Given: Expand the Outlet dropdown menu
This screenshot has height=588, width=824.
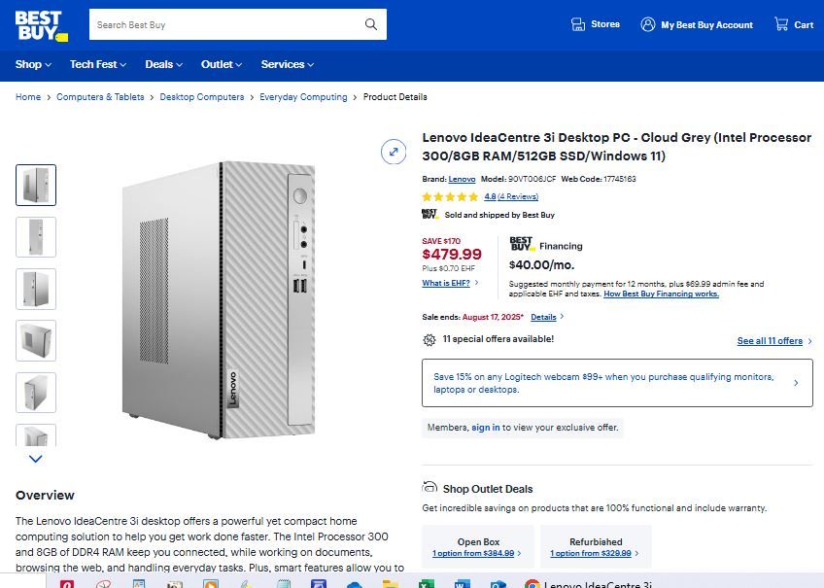Looking at the screenshot, I should (x=220, y=64).
